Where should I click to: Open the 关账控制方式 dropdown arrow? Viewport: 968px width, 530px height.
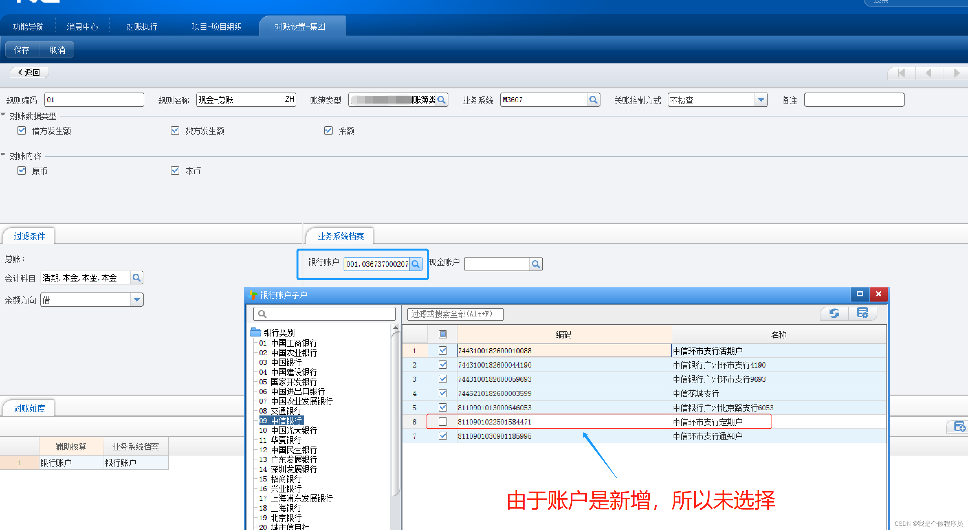[761, 100]
